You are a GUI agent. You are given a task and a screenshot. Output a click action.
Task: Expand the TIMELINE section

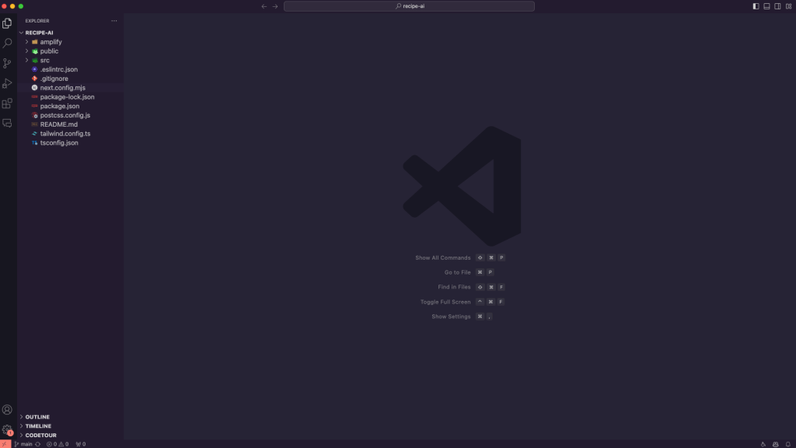[37, 425]
